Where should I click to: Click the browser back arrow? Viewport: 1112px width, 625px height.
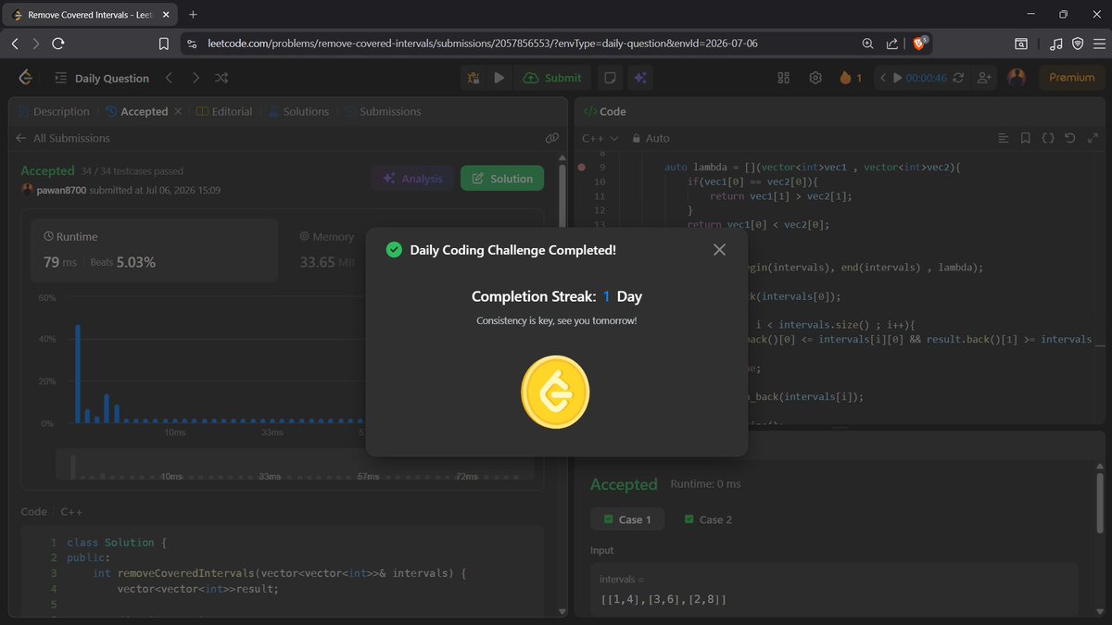click(x=15, y=44)
